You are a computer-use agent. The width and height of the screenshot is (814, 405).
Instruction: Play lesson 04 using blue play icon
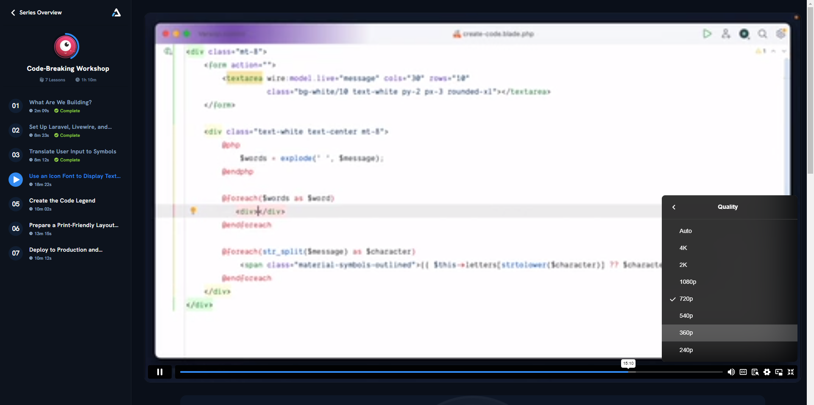pyautogui.click(x=16, y=180)
